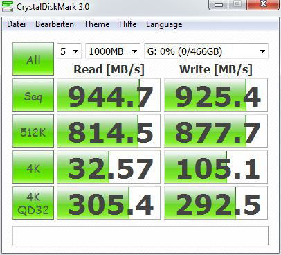Click the empty comment field at bottom
This screenshot has height=255, width=281.
pos(140,236)
